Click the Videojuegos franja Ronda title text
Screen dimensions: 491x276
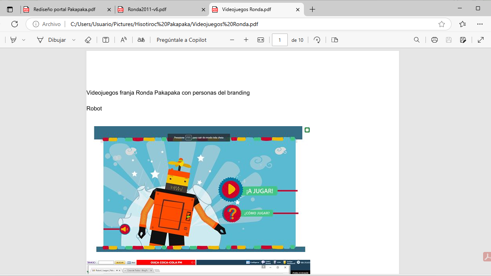[x=168, y=93]
